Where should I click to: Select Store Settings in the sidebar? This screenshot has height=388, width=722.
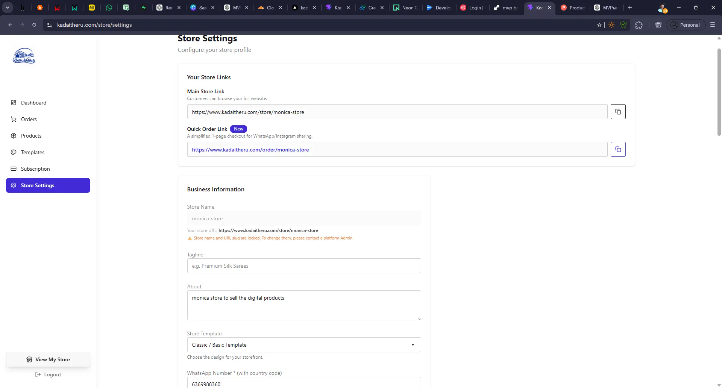(48, 185)
